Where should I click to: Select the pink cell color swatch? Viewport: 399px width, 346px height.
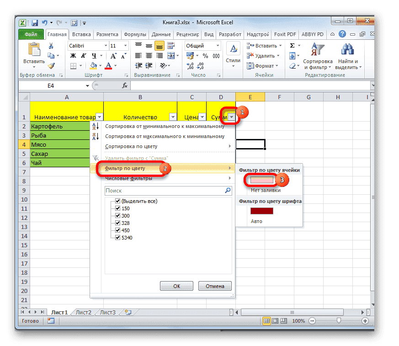[x=261, y=180]
